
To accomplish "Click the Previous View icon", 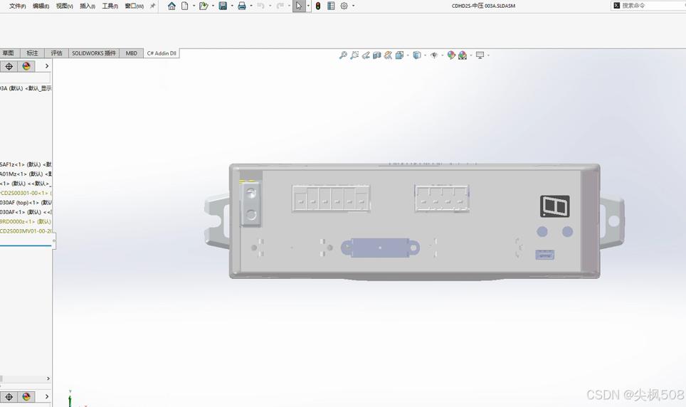I will click(x=366, y=55).
